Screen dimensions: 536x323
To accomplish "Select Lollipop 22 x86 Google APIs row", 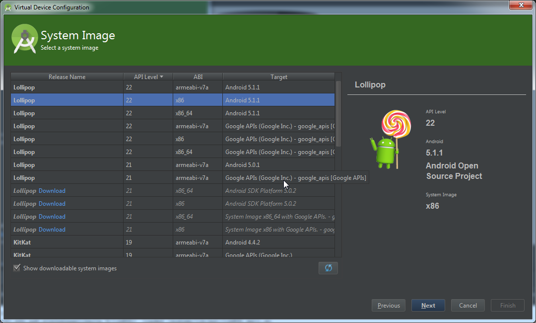I will click(173, 139).
